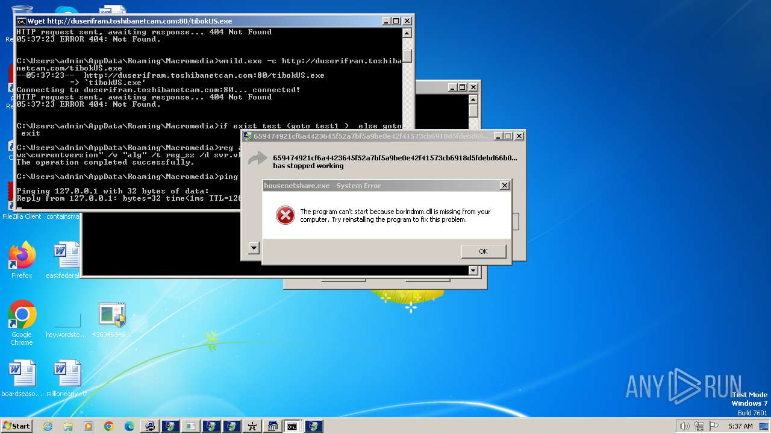
Task: Close the background console window behind Wget
Action: click(x=473, y=87)
